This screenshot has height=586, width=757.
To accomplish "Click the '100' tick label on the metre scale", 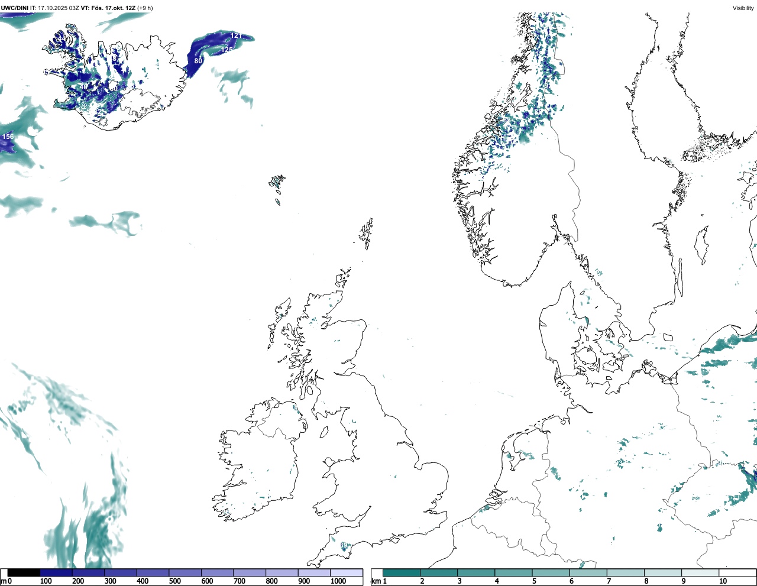I will (x=46, y=581).
